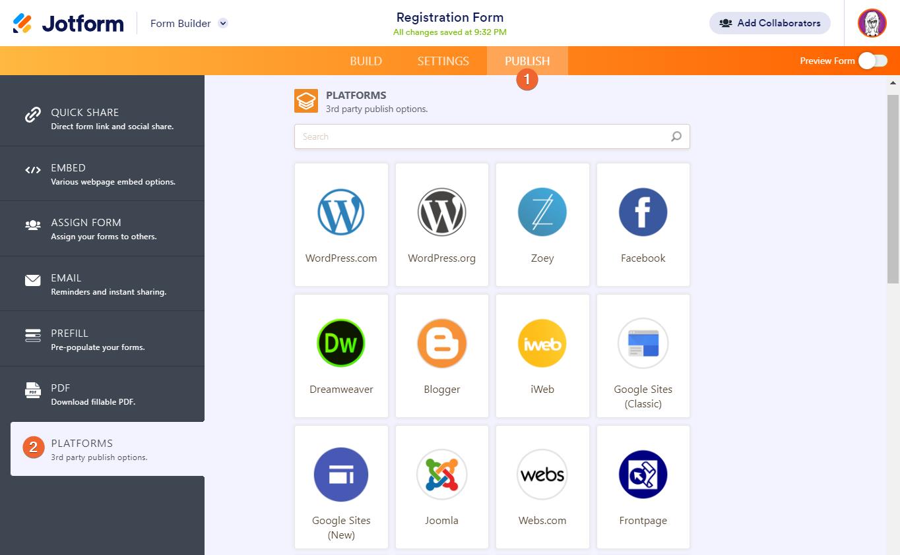Click the Registration Form title

(450, 17)
